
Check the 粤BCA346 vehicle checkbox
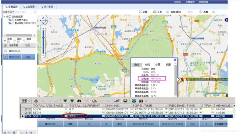click(x=6, y=51)
